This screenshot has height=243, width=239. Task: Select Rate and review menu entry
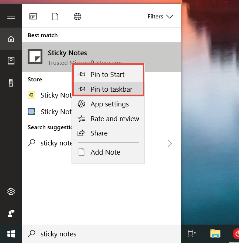[108, 119]
